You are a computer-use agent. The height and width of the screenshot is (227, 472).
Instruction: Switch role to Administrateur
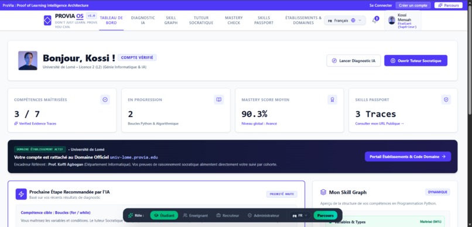(264, 215)
